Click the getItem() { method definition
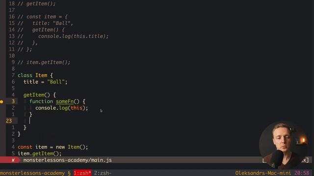The image size is (314, 176). tap(40, 95)
